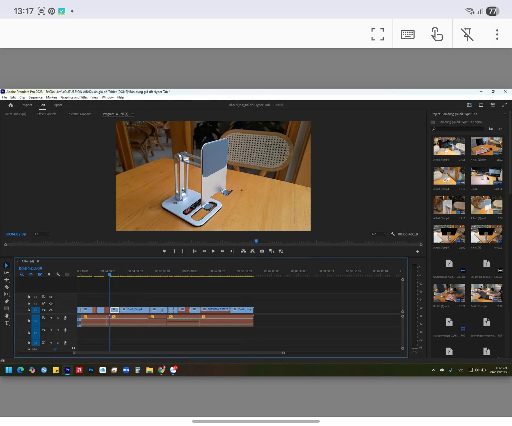Select the Track Select Forward tool

pos(7,273)
